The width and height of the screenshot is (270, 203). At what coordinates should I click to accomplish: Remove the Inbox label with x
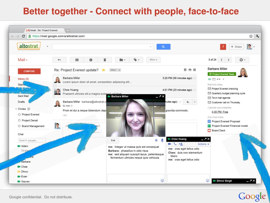119,70
